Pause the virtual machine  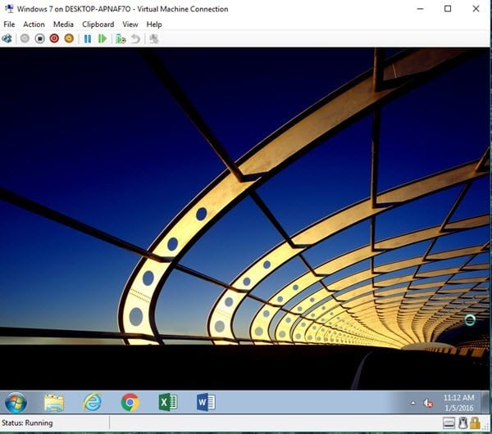(x=88, y=38)
